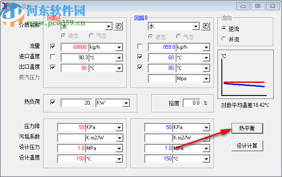Edit 回路B flow value 859.8
282x177 pixels.
coord(162,48)
